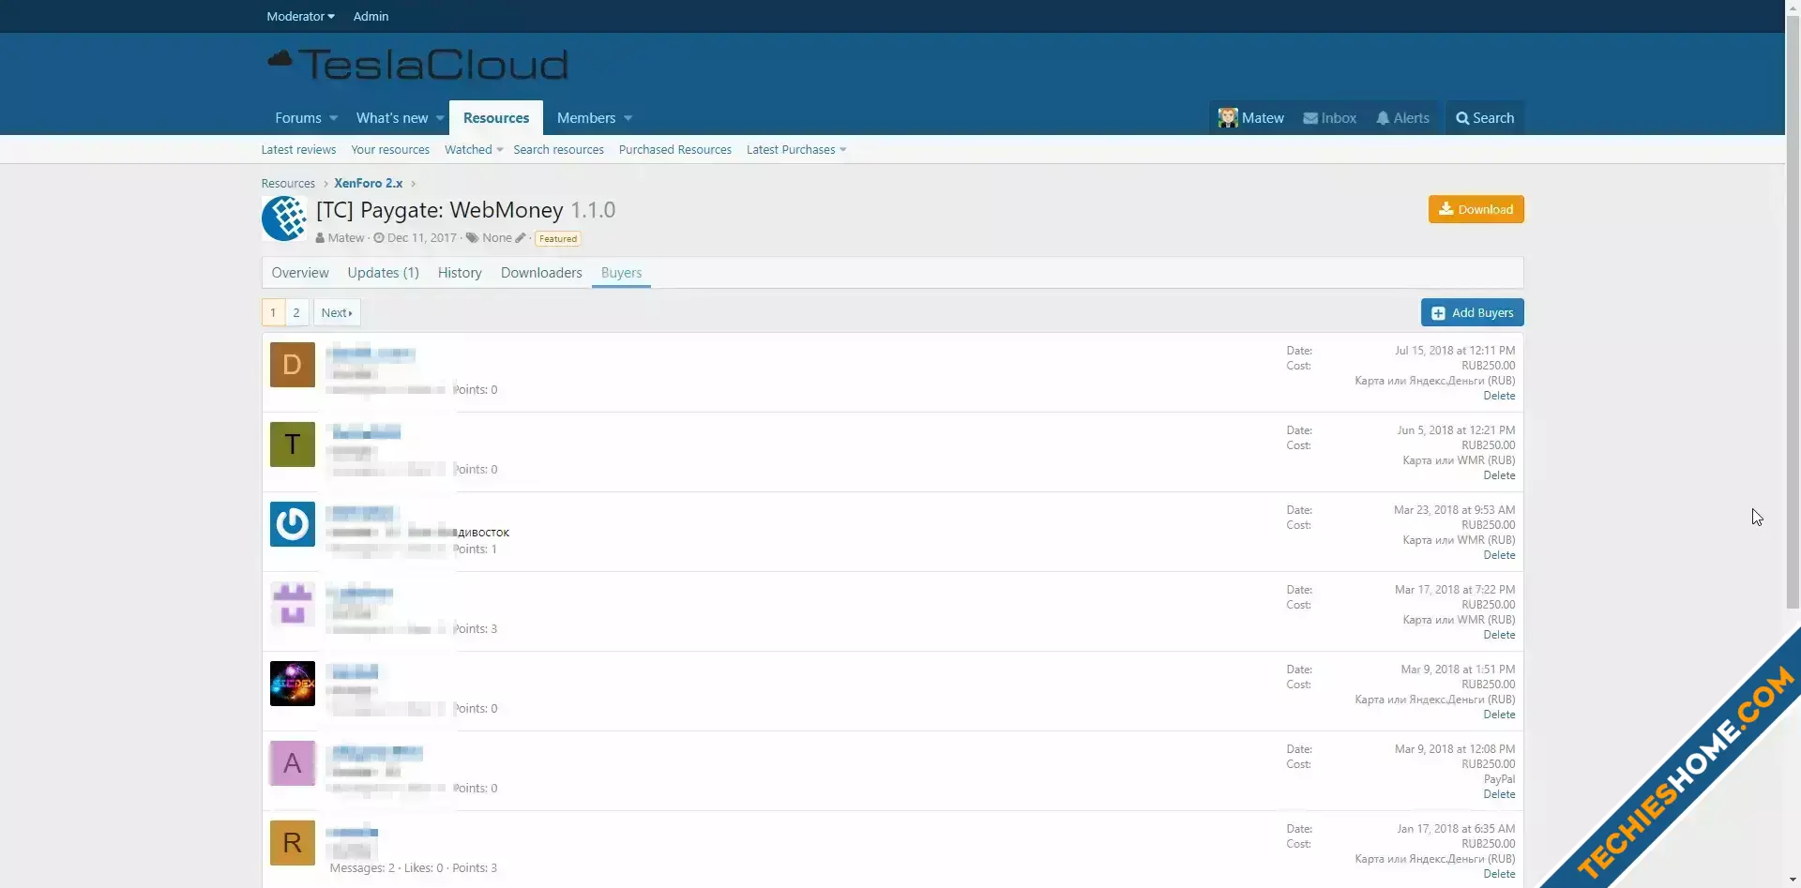Image resolution: width=1801 pixels, height=888 pixels.
Task: Switch to the Overview tab
Action: pos(300,273)
